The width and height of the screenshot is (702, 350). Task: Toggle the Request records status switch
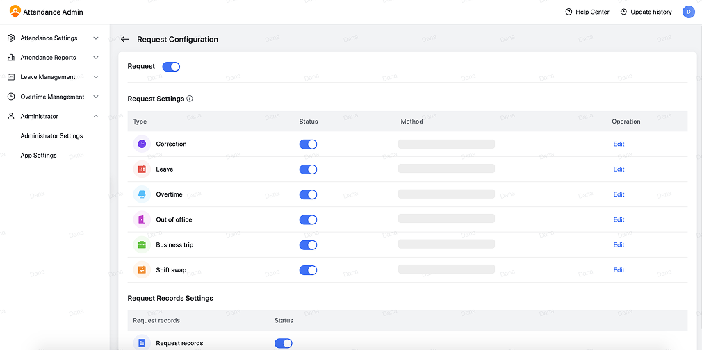pos(283,343)
